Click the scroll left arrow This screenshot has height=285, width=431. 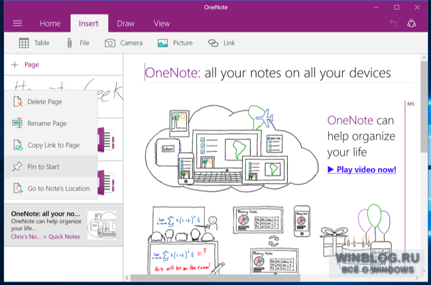(x=127, y=278)
